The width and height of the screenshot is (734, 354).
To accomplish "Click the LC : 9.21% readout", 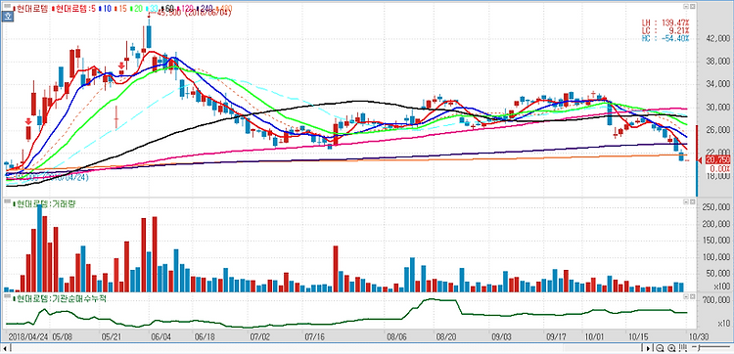I will 665,30.
